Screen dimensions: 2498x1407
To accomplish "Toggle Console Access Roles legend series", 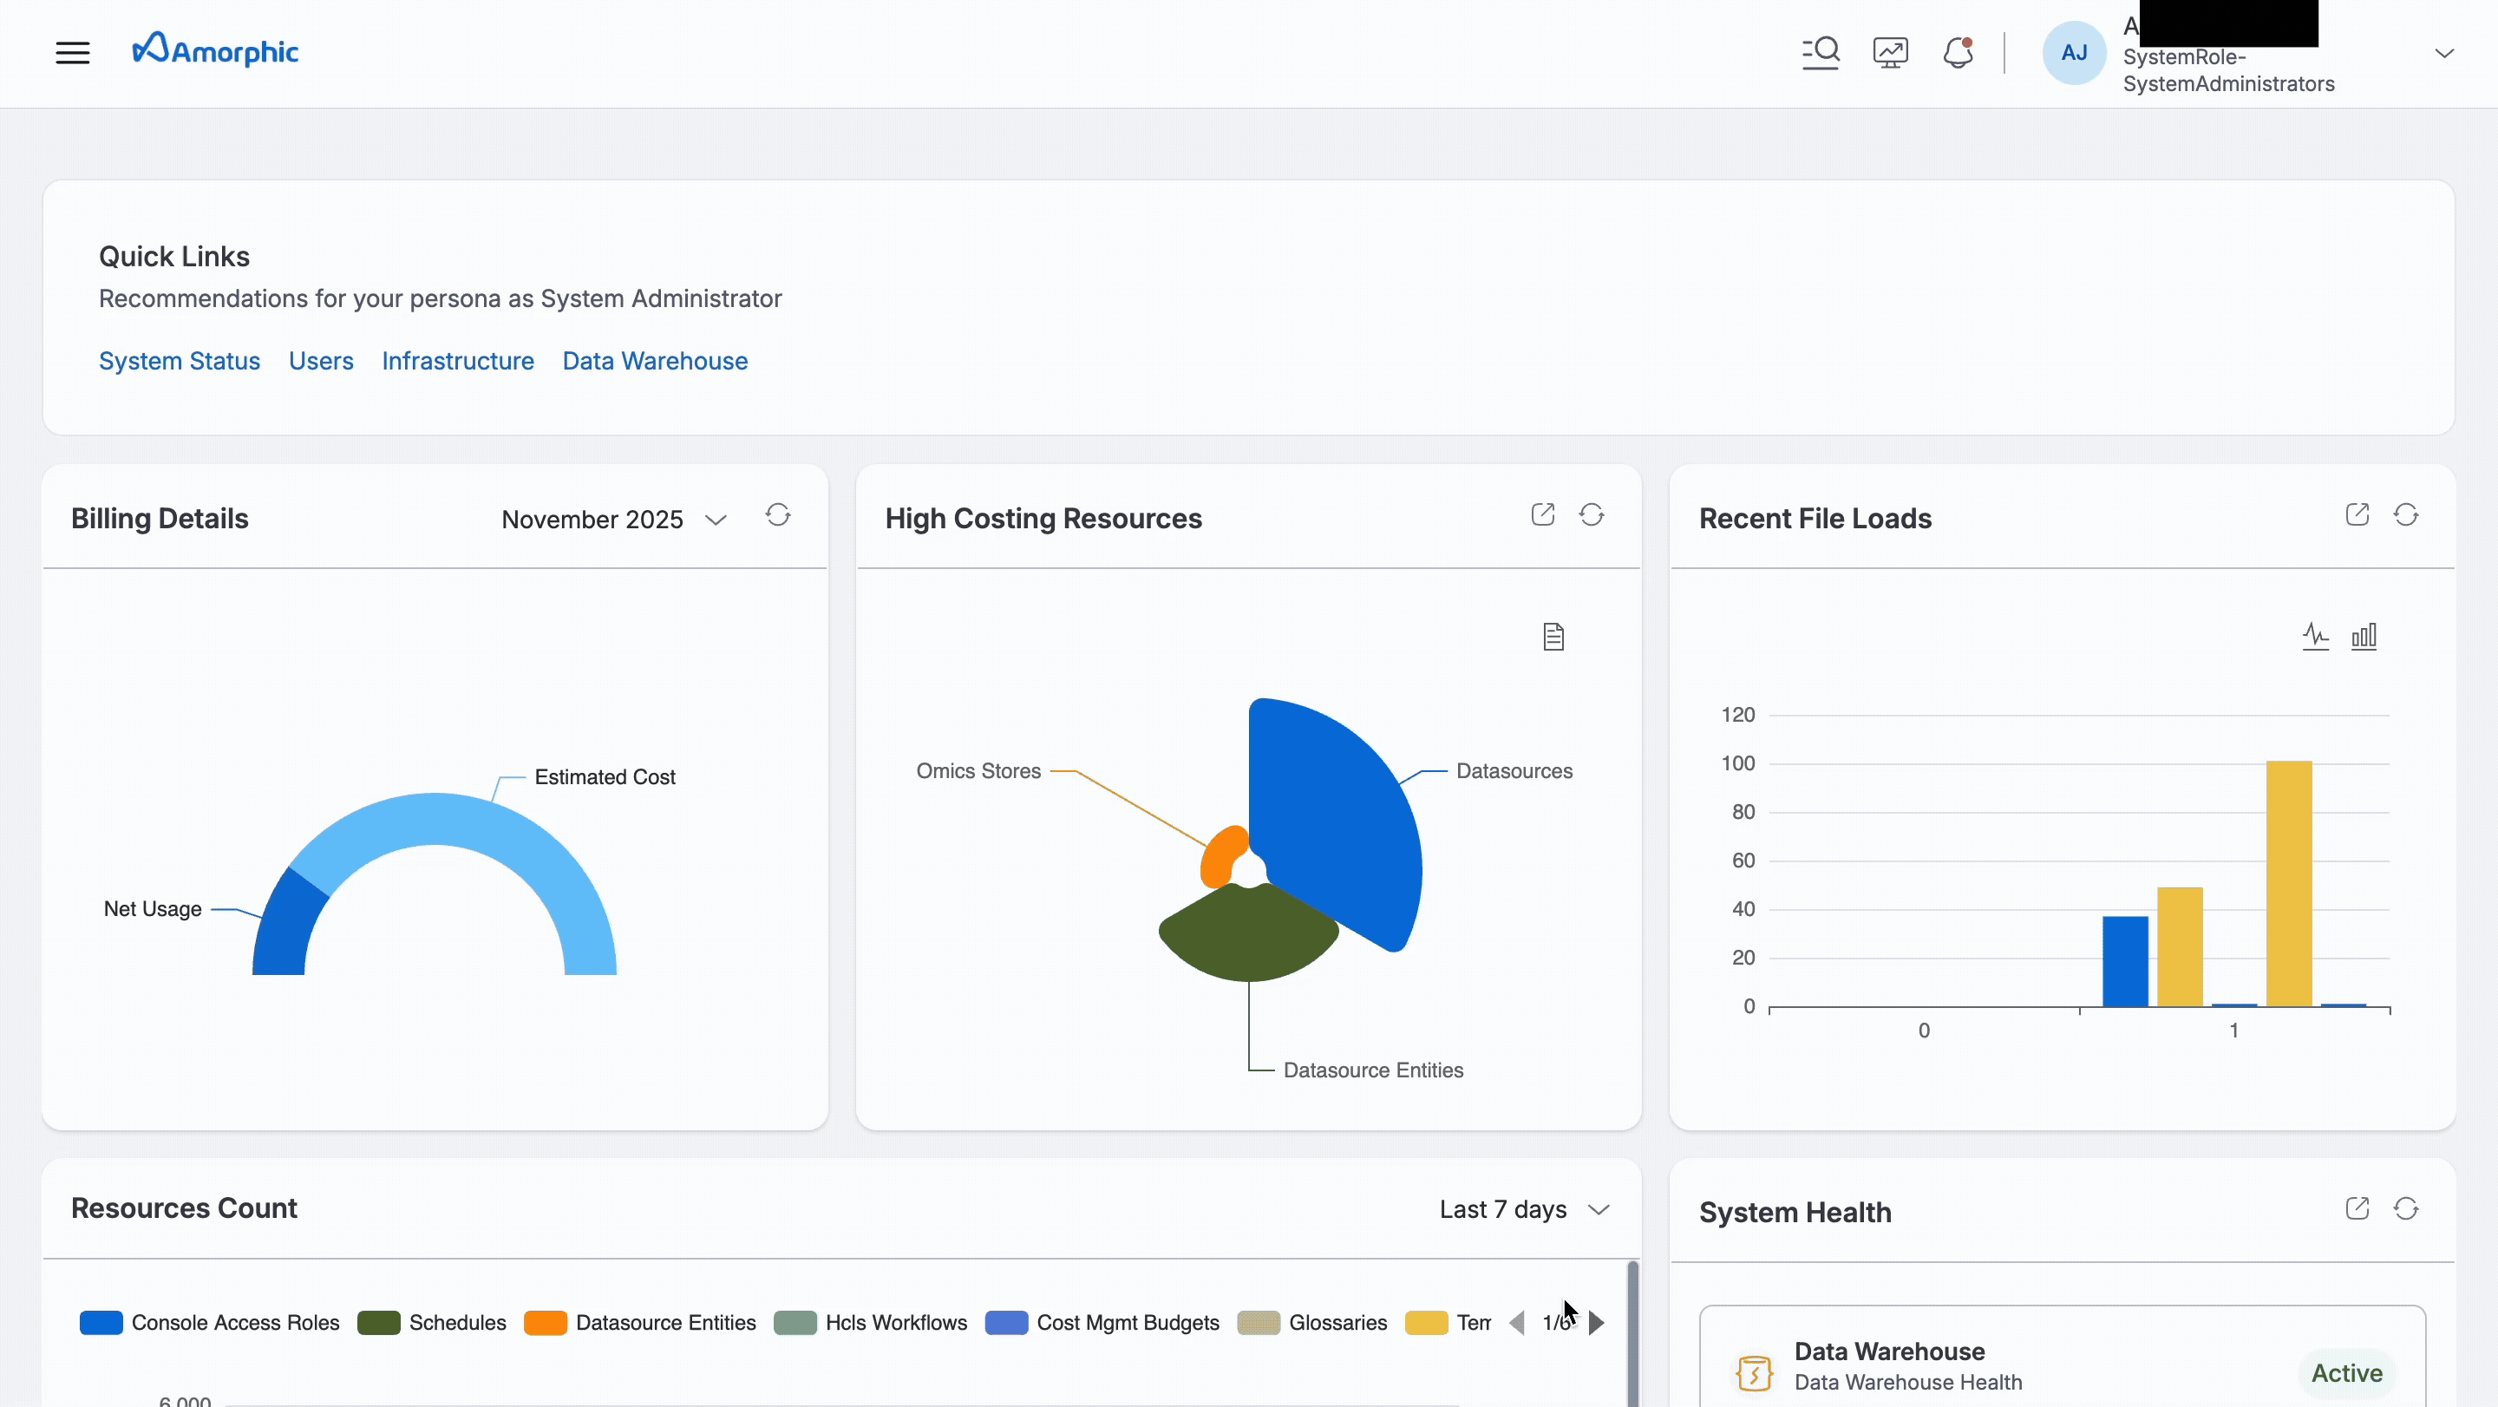I will [x=235, y=1323].
